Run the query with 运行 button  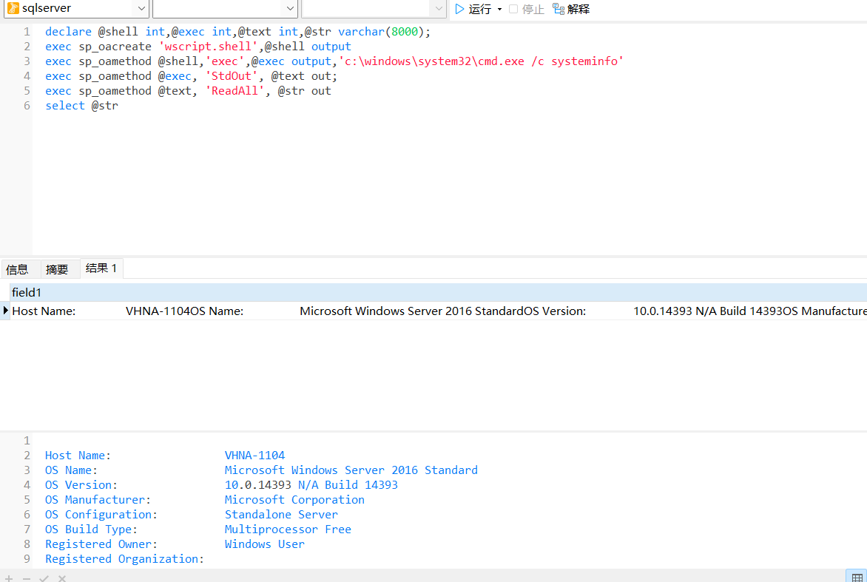click(x=473, y=9)
